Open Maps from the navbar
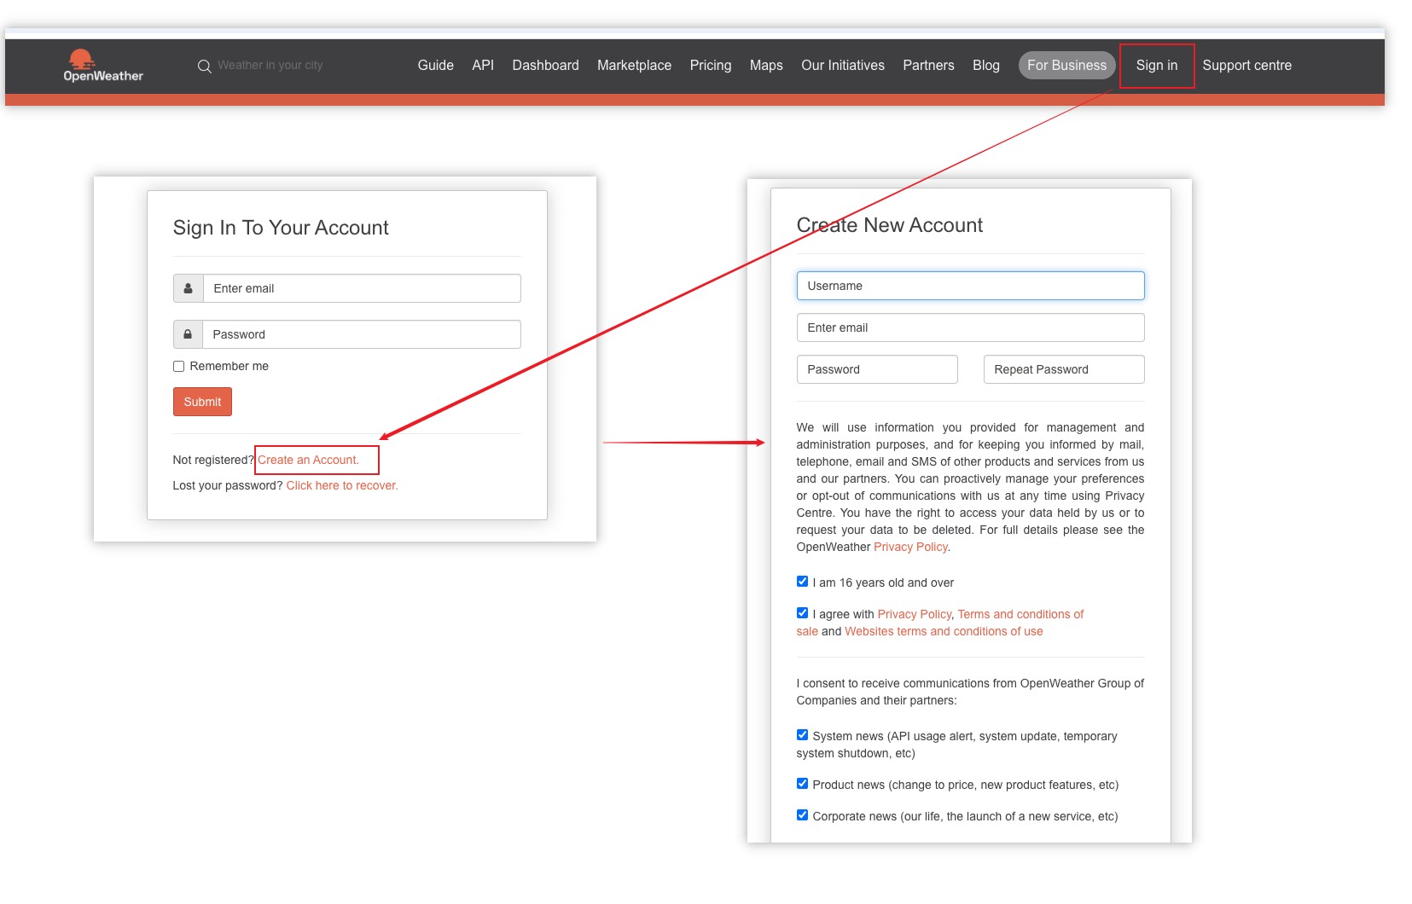Image resolution: width=1412 pixels, height=904 pixels. click(x=766, y=65)
